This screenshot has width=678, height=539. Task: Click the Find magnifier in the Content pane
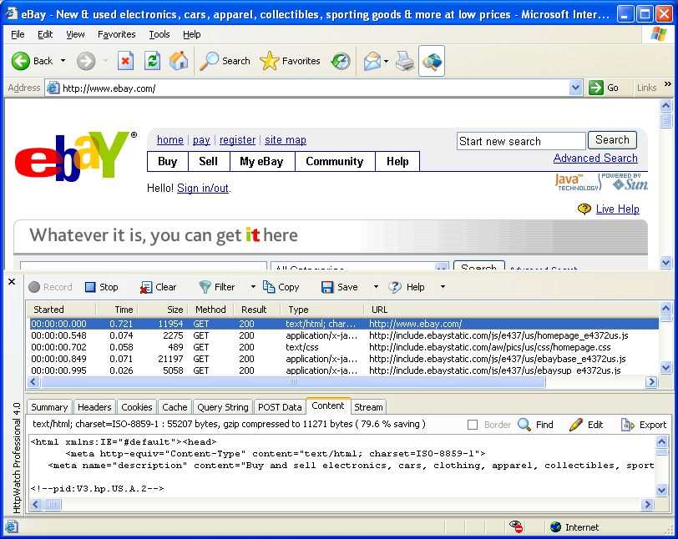(524, 425)
